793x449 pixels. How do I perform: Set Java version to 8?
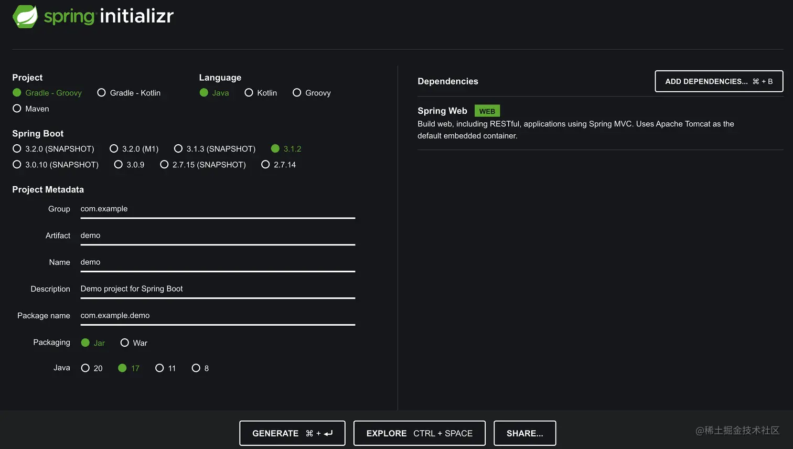[200, 368]
